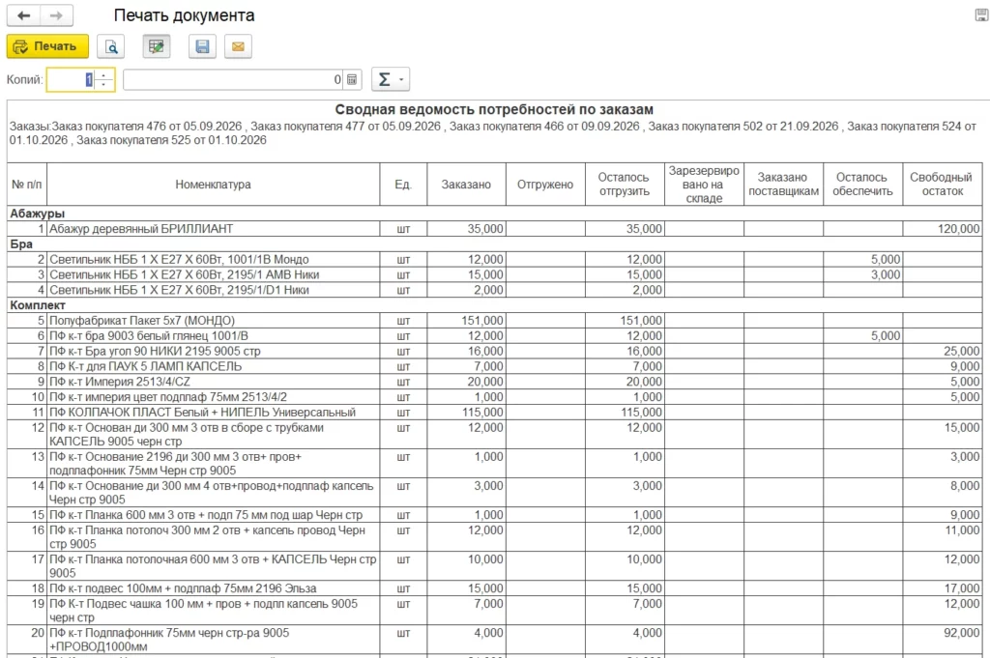990x658 pixels.
Task: Click the cell Светильник НББ 2195/1 АМВ Ники
Action: tap(214, 274)
